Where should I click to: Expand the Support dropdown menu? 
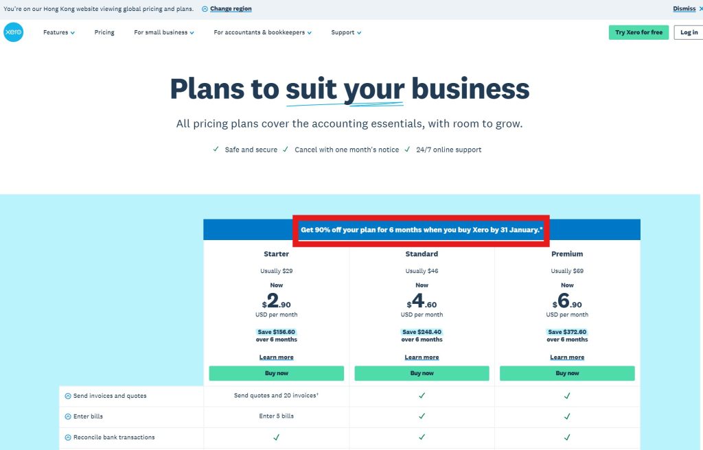(345, 32)
